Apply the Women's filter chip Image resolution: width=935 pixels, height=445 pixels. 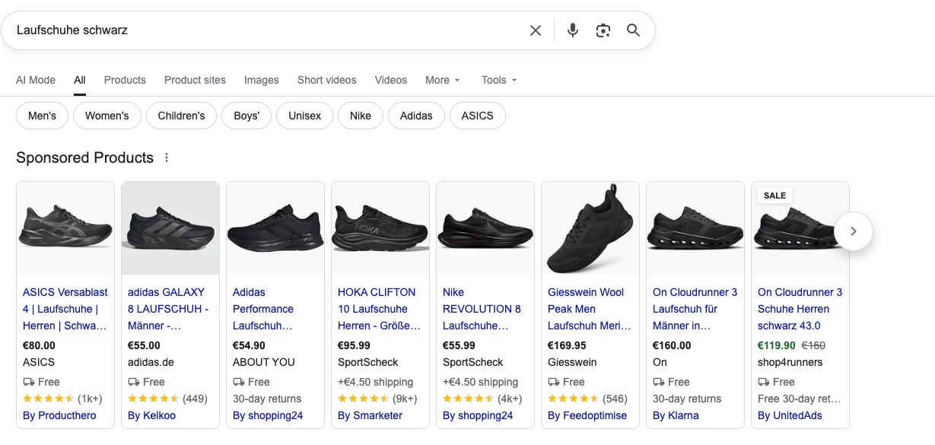[107, 116]
